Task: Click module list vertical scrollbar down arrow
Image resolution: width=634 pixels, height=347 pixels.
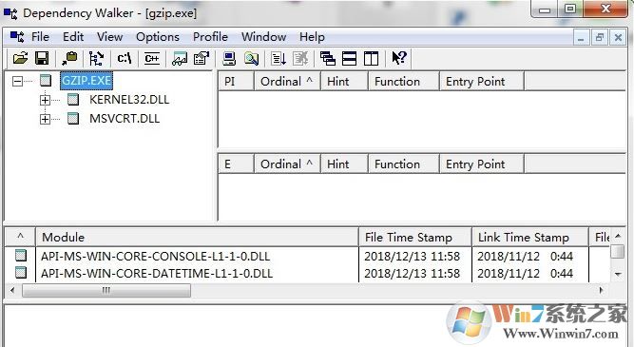Action: coord(618,274)
